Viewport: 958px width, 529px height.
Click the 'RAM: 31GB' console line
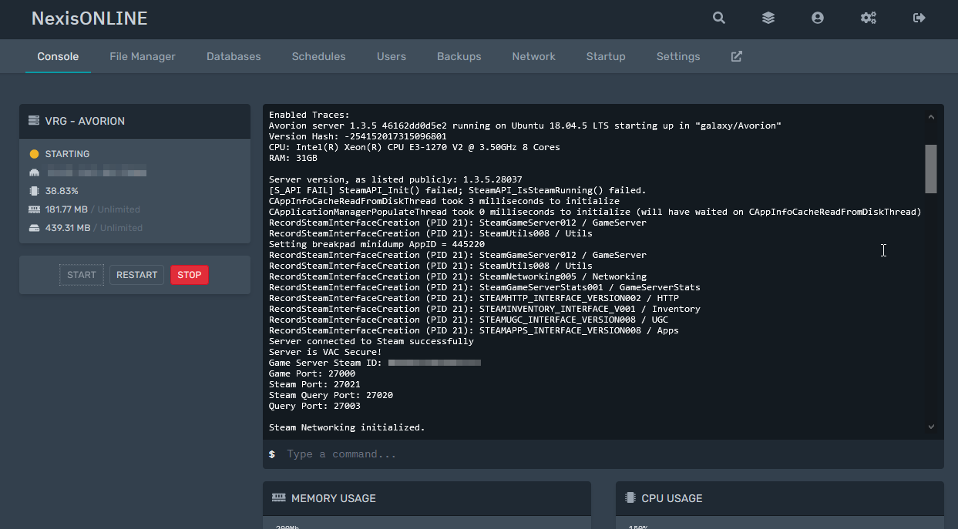(293, 158)
